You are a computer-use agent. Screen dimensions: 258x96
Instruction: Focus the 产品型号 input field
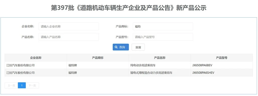coord(163,37)
